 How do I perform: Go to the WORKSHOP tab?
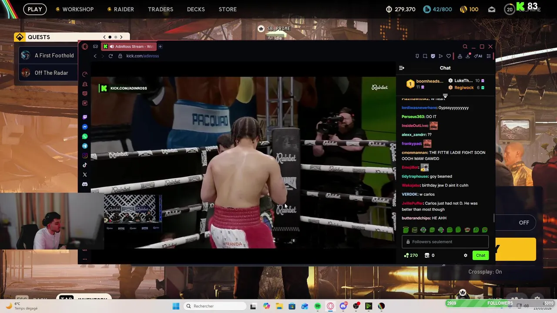(x=74, y=9)
